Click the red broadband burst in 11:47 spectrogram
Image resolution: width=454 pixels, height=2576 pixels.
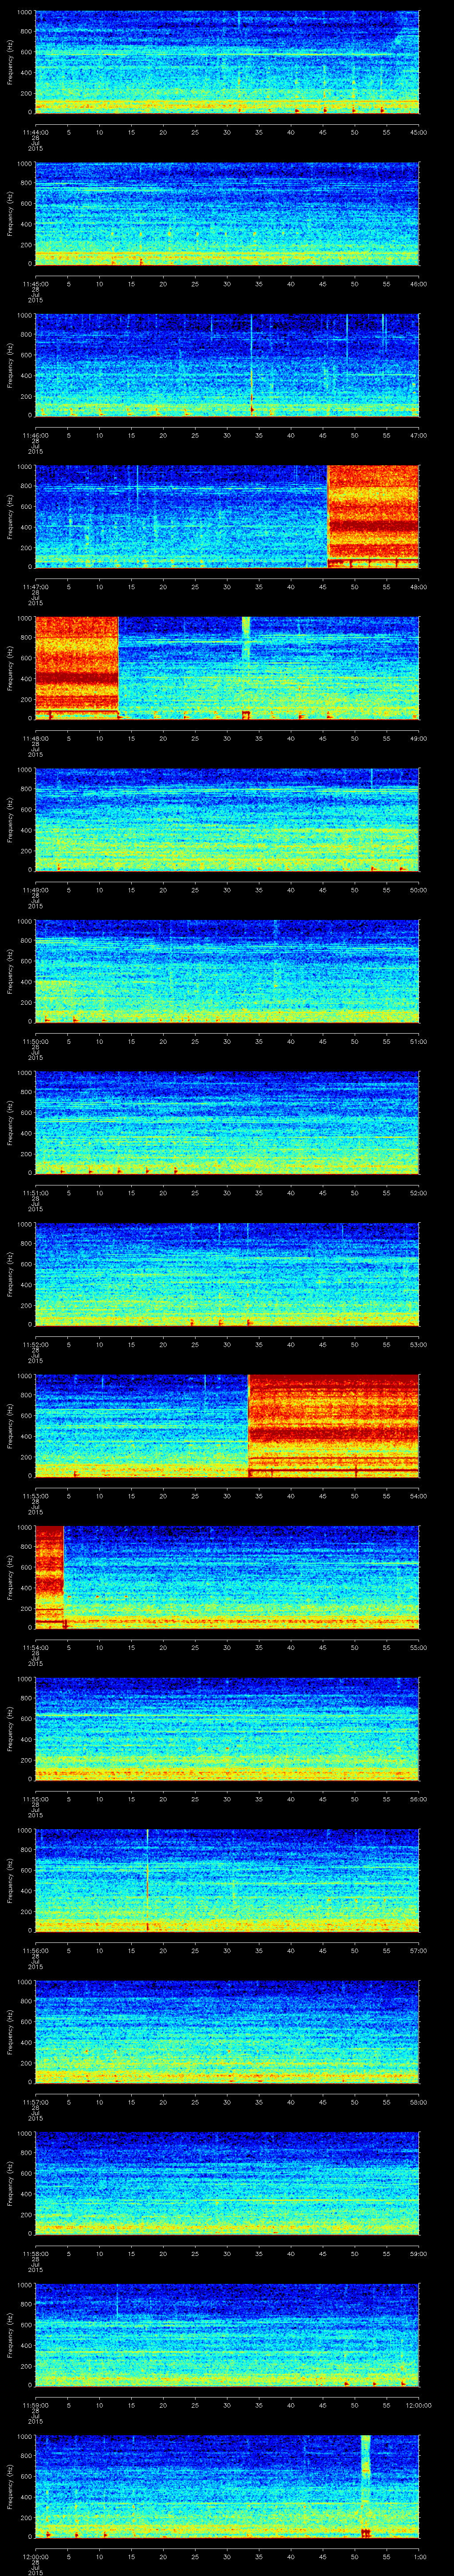tap(372, 515)
